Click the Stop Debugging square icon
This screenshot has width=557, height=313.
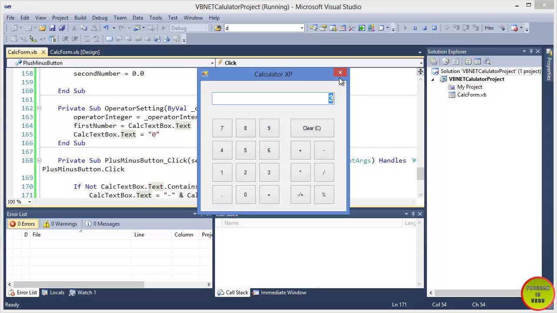coord(424,28)
